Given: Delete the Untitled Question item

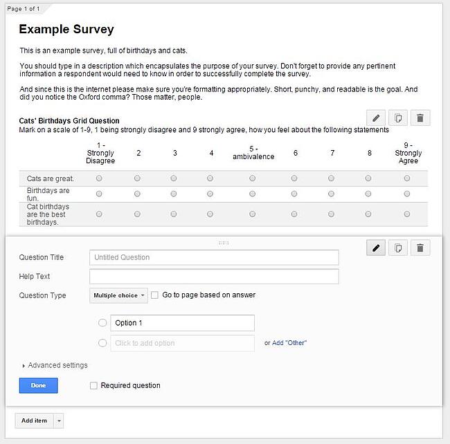Looking at the screenshot, I should 420,248.
